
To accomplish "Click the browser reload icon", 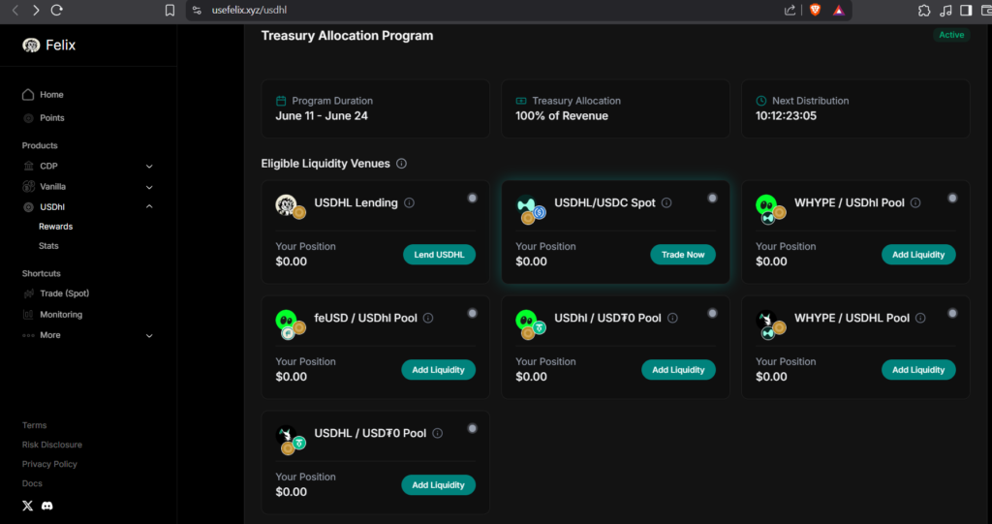I will click(57, 10).
